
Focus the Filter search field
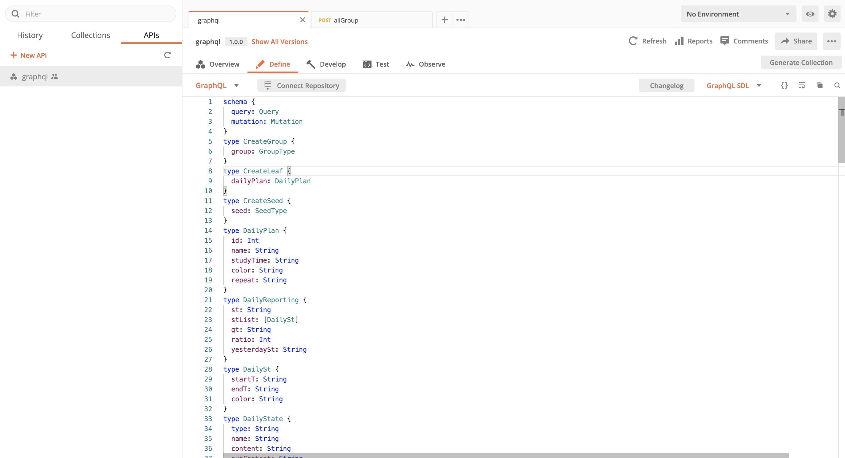(95, 14)
